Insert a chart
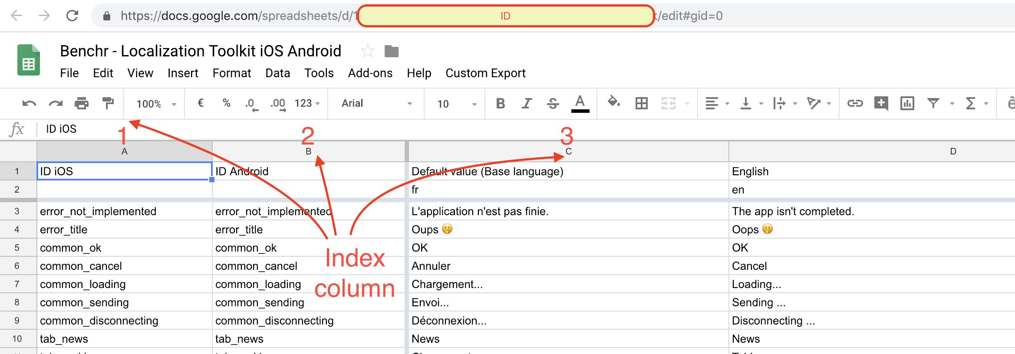 pos(907,103)
